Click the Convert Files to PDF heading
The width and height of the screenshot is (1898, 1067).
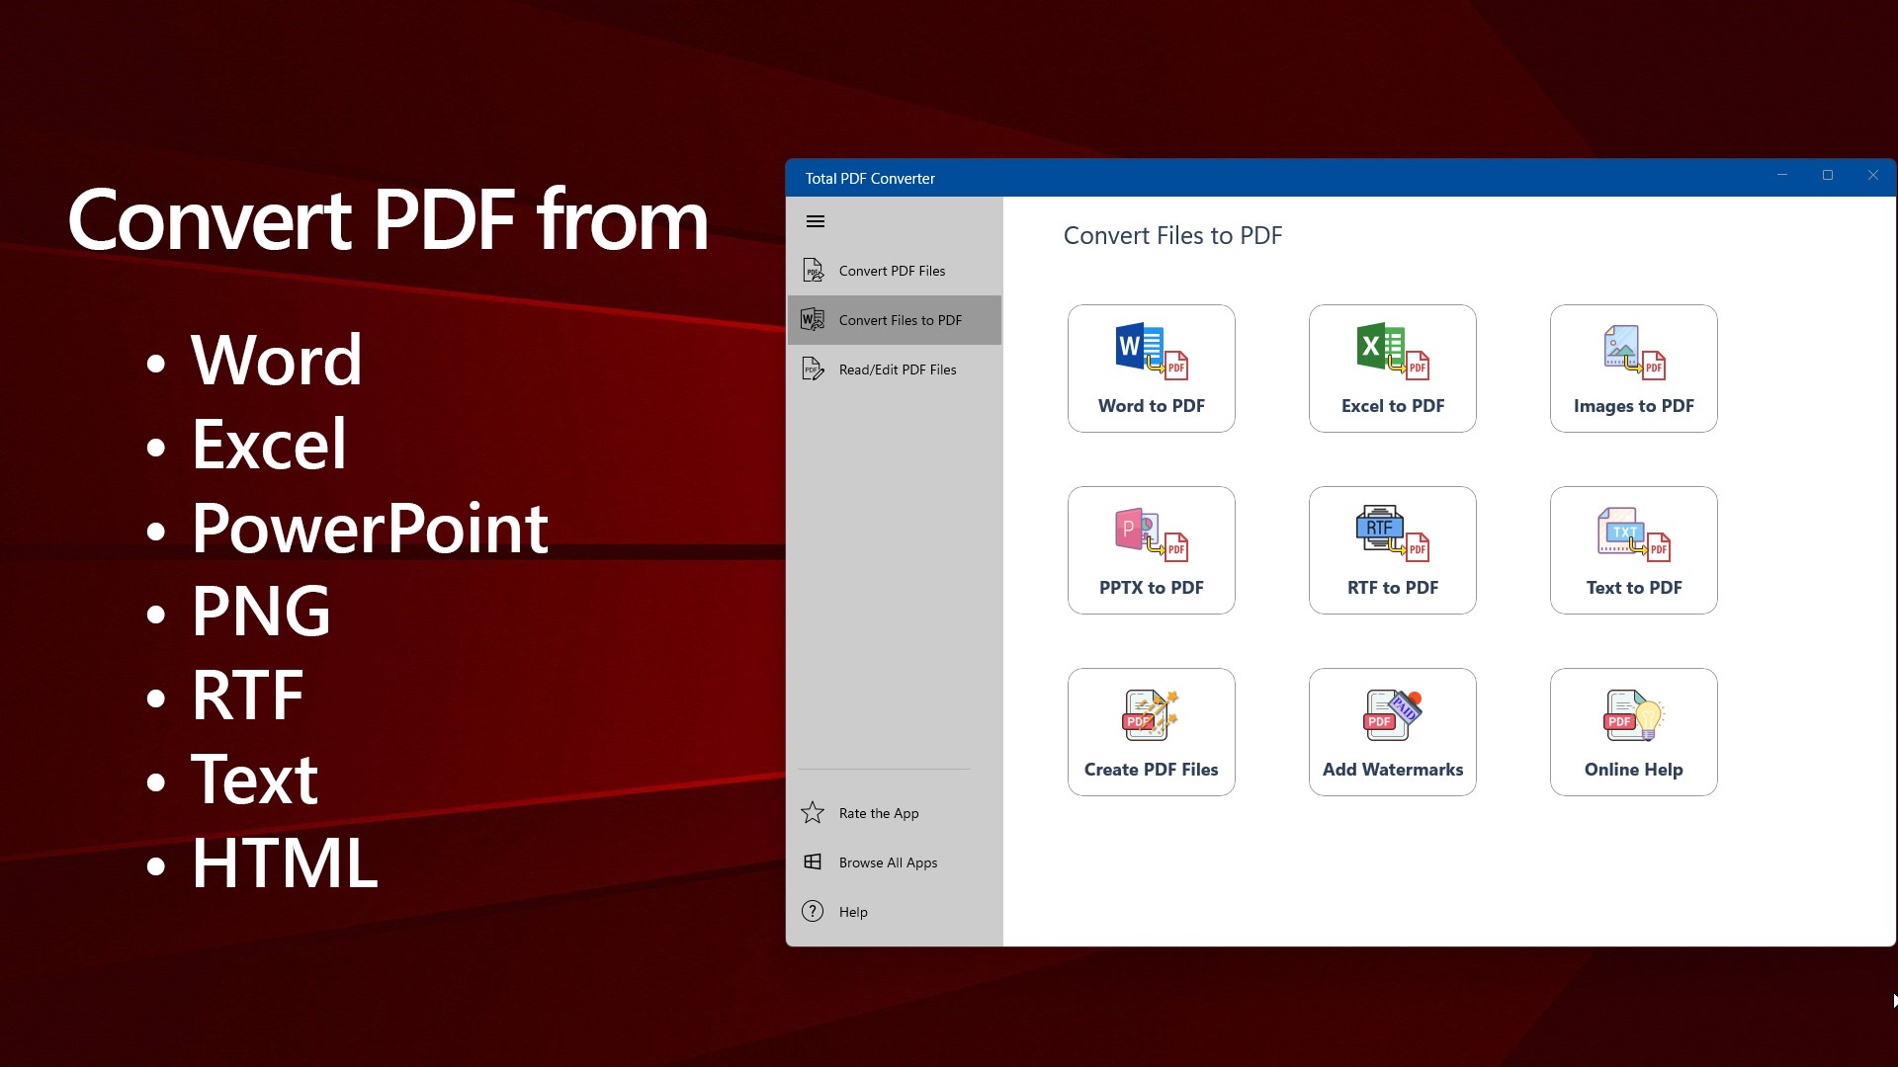pos(1171,235)
